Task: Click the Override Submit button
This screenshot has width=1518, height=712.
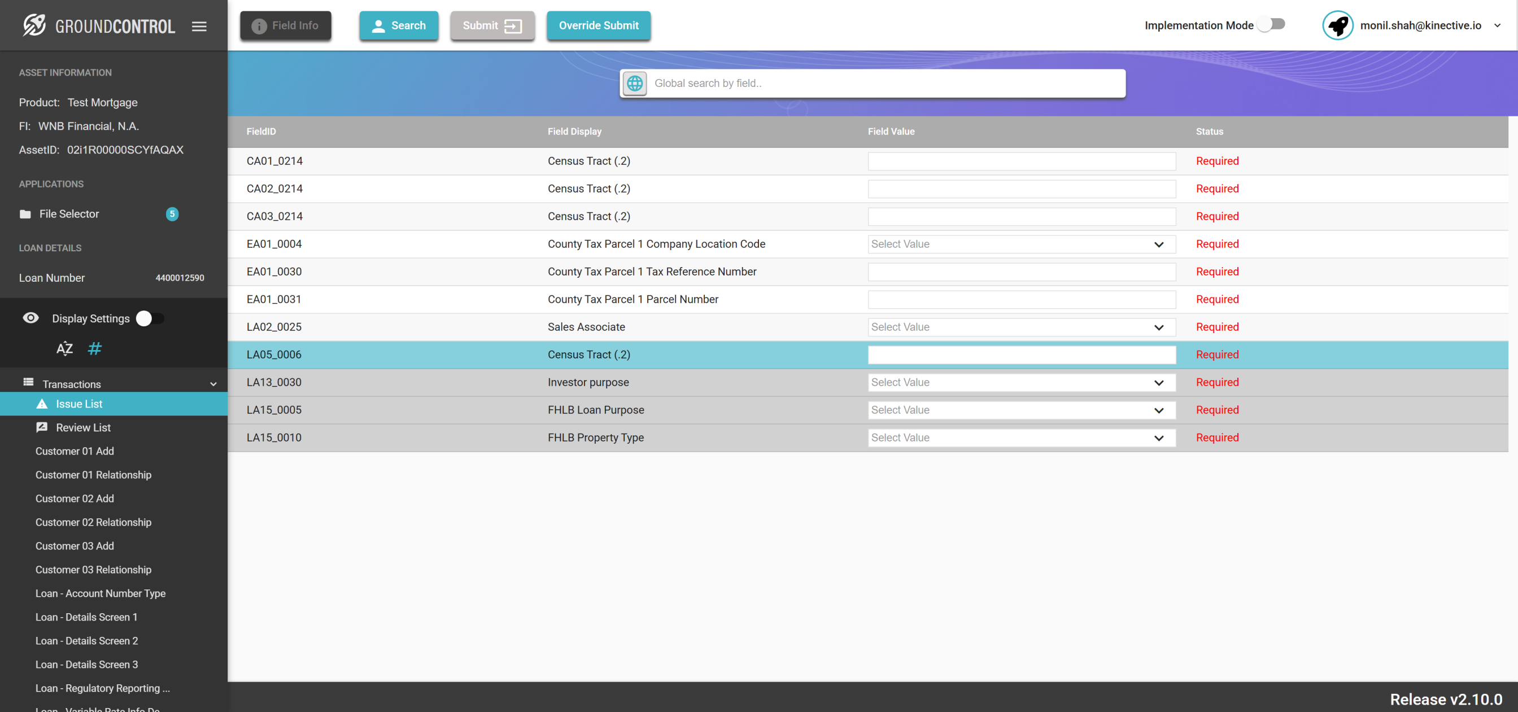Action: [x=598, y=25]
